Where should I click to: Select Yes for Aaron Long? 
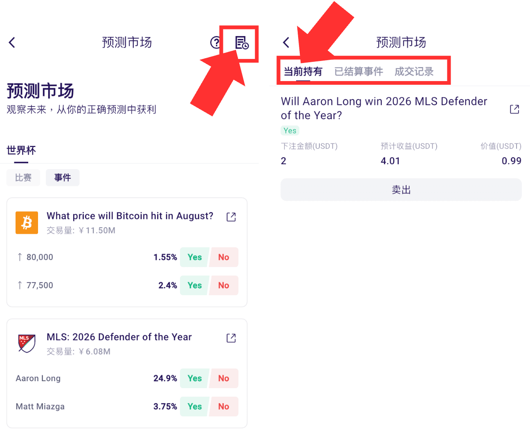(x=195, y=378)
